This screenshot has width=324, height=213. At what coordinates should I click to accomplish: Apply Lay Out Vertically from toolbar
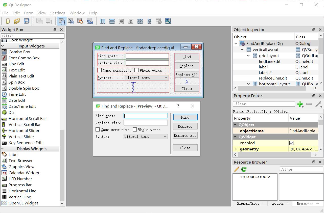click(x=112, y=21)
